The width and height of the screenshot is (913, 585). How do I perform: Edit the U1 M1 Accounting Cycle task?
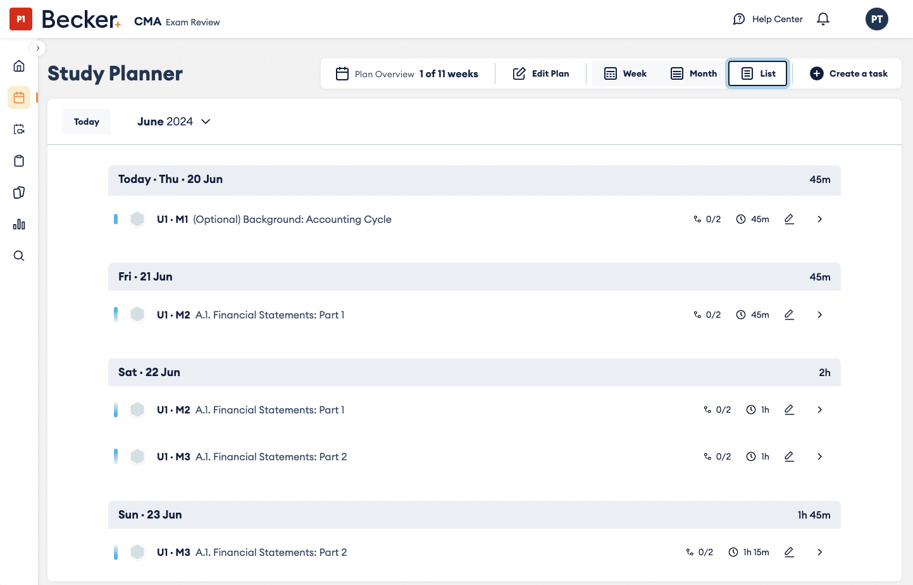pos(789,219)
